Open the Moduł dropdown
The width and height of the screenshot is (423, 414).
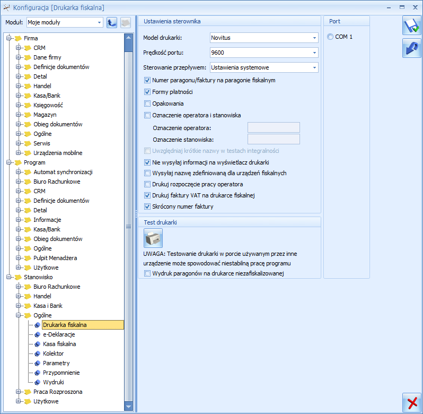coord(99,22)
